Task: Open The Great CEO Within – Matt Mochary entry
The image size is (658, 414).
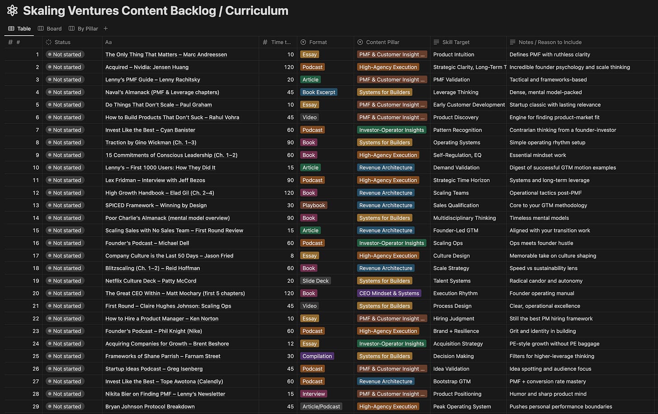Action: [175, 293]
